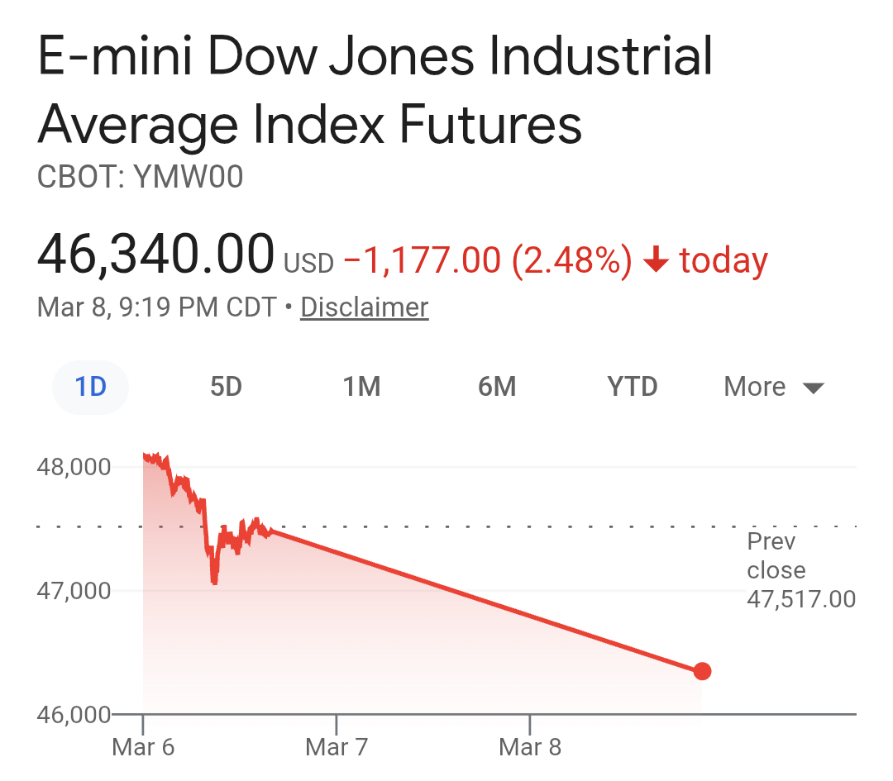
Task: Click the red endpoint dot on chart
Action: coord(702,671)
